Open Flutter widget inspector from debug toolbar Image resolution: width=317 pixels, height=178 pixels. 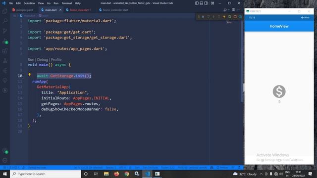click(240, 17)
